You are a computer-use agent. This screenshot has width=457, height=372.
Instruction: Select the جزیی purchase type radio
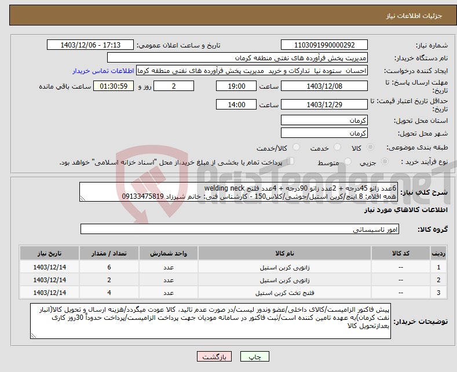[x=385, y=162]
